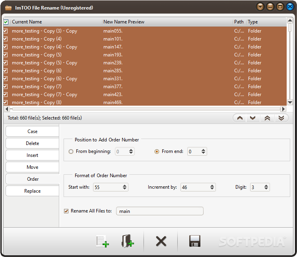Image resolution: width=297 pixels, height=257 pixels.
Task: Select 'From end' radio button
Action: pyautogui.click(x=157, y=152)
